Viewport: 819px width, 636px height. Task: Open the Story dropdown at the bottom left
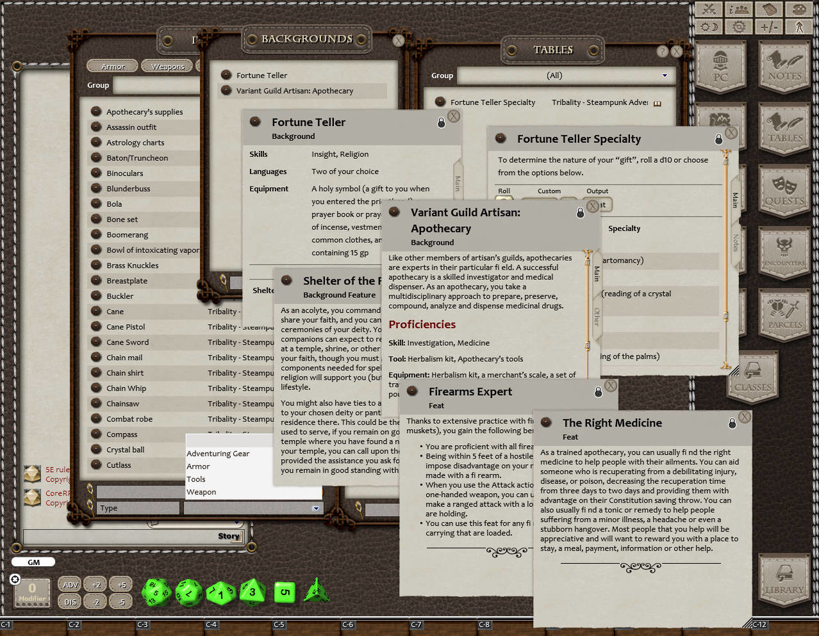pos(229,536)
